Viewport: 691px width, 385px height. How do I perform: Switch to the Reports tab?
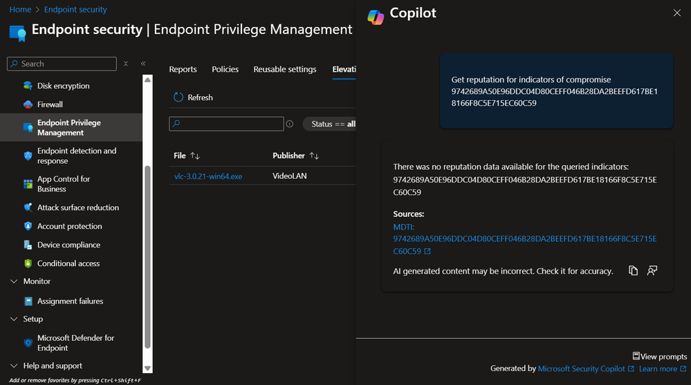pos(183,69)
